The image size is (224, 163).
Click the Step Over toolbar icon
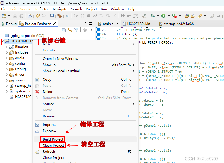click(108, 16)
